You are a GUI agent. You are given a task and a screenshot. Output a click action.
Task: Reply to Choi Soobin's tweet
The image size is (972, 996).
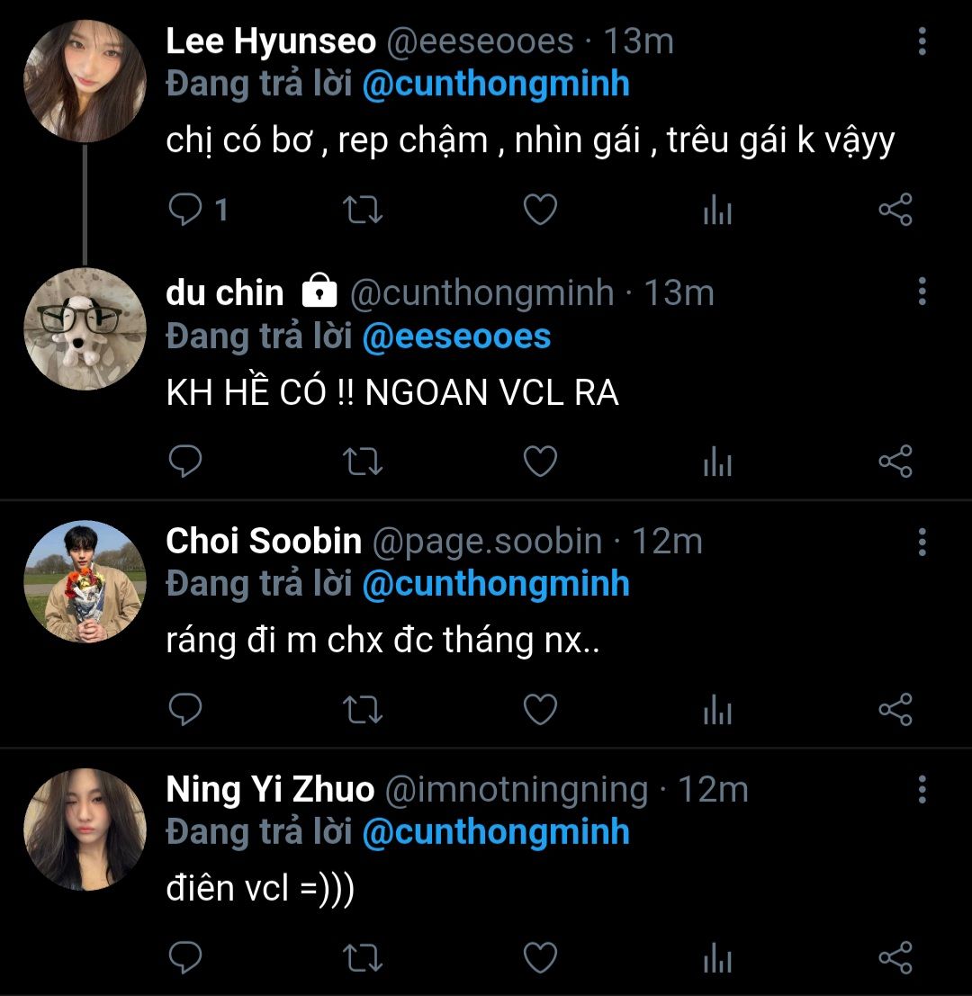[x=186, y=710]
